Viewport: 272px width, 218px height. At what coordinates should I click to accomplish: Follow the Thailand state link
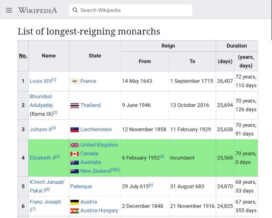click(x=90, y=105)
